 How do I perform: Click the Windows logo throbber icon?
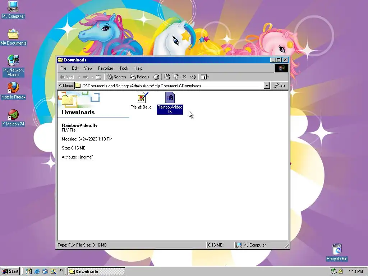[x=281, y=68]
